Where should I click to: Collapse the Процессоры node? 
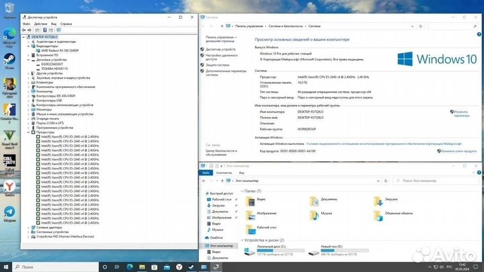coord(28,132)
